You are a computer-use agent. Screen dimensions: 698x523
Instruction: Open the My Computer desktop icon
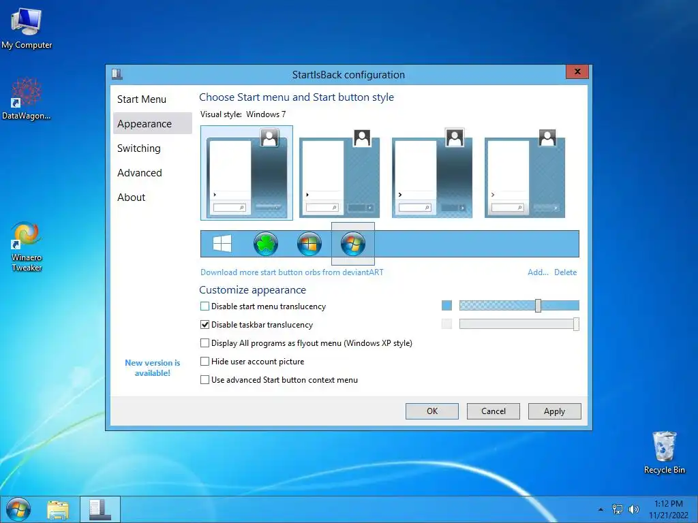tap(27, 27)
